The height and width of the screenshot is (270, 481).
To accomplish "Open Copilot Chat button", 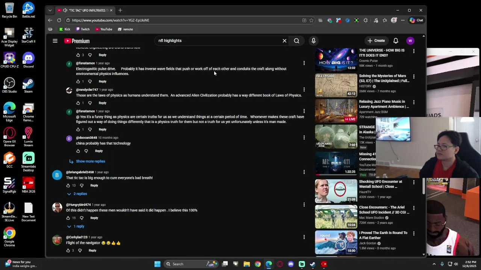I will point(416,20).
